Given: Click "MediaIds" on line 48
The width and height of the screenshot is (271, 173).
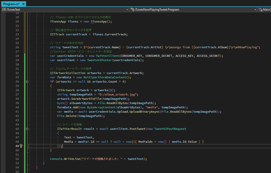Looking at the screenshot, I should [x=145, y=142].
